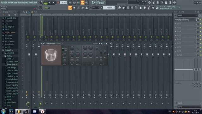Select next preset in Fruity Reeverb 2
Screen dimensions: 202x114
101,44
